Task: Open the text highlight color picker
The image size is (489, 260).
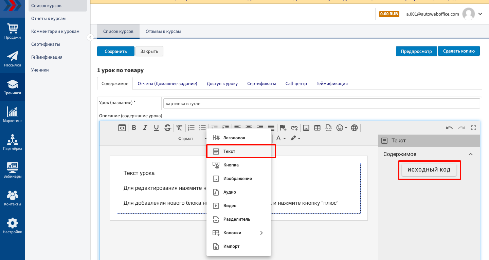Action: click(295, 138)
